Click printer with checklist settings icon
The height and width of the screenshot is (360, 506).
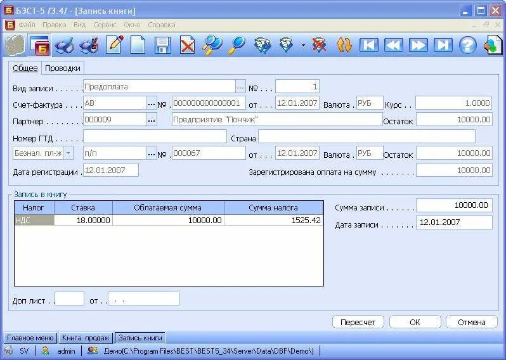[x=89, y=45]
